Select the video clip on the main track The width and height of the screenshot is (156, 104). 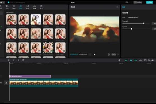click(x=44, y=83)
